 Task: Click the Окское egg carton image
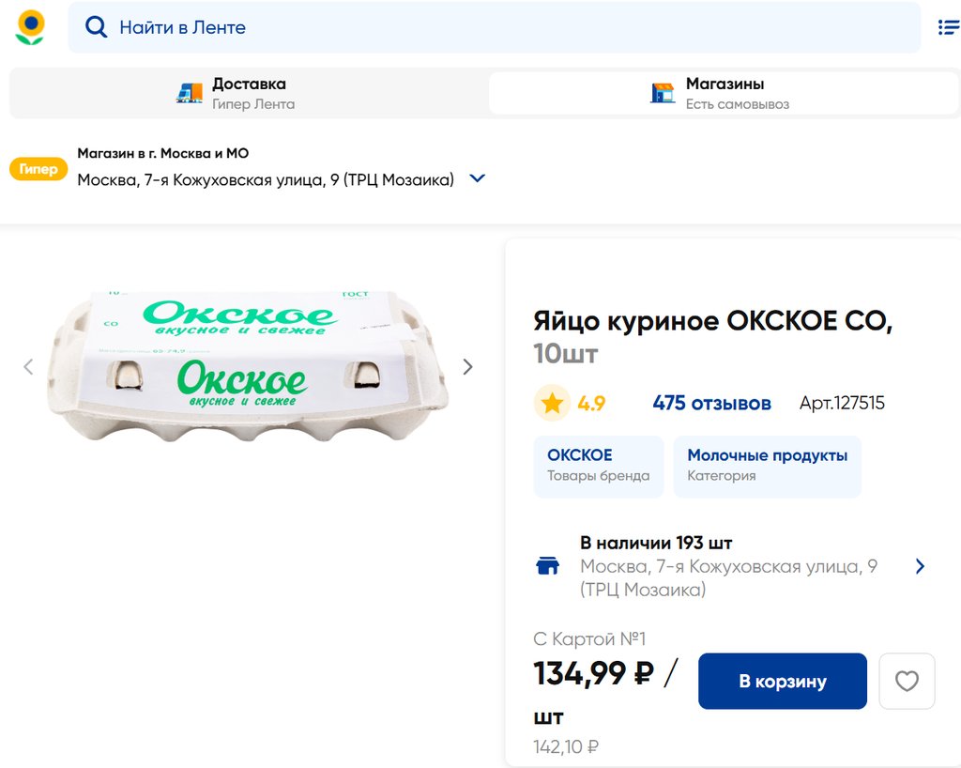248,366
